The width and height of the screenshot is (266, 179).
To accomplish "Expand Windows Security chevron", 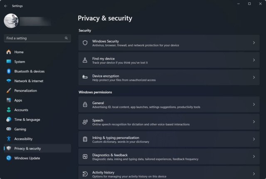I will [x=254, y=42].
